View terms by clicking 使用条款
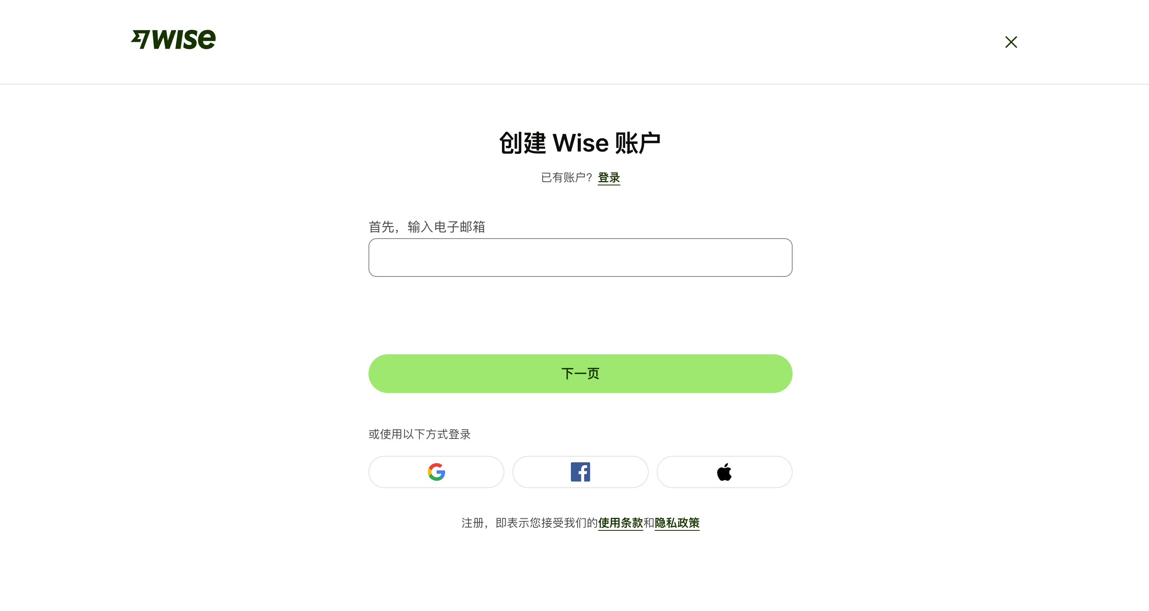The image size is (1149, 611). click(x=620, y=523)
